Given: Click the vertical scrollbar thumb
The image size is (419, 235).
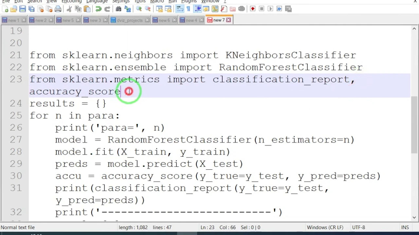Looking at the screenshot, I should click(x=414, y=125).
